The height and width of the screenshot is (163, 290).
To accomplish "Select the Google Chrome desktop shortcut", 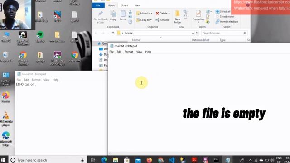I will 23,58.
